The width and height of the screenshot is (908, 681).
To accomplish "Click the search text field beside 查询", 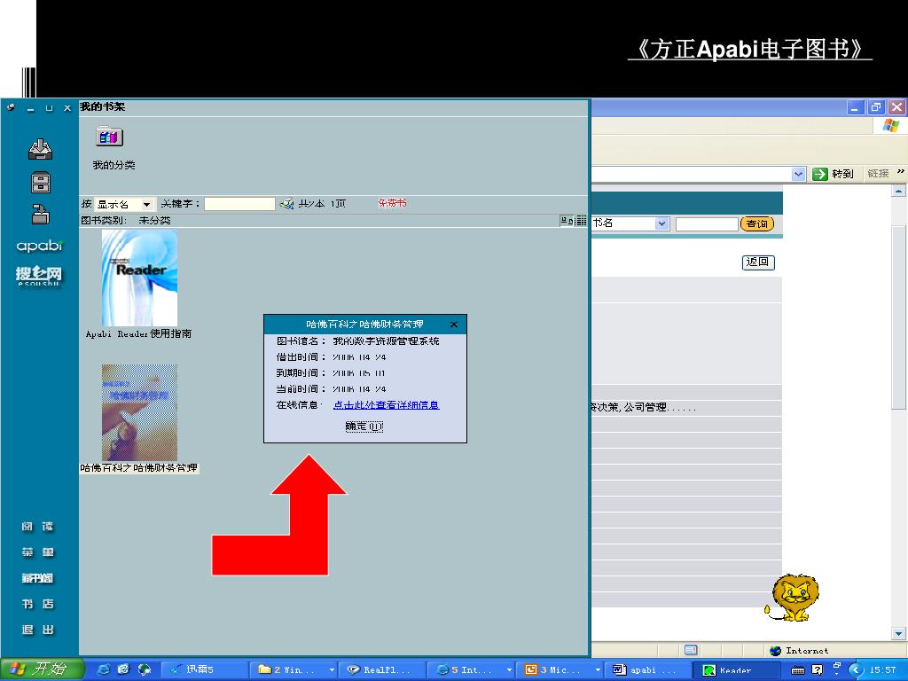I will [x=707, y=224].
